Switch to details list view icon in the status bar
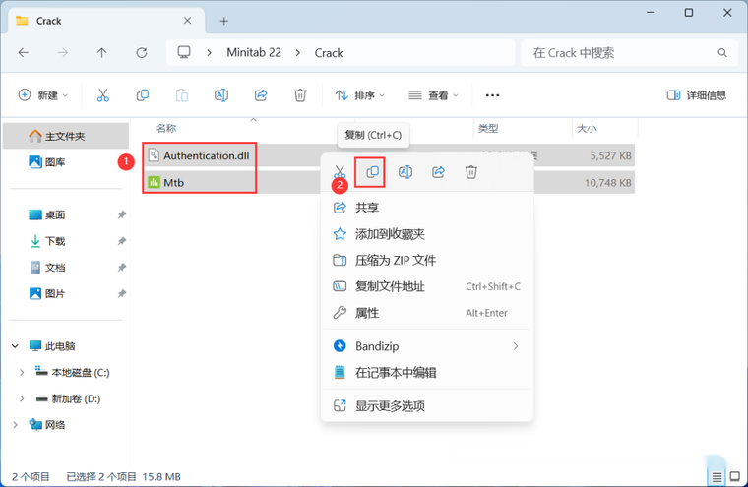The width and height of the screenshot is (748, 487). click(x=717, y=476)
